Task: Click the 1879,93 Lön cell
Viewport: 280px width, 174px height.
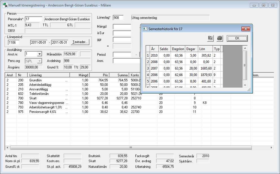Action: click(x=205, y=75)
